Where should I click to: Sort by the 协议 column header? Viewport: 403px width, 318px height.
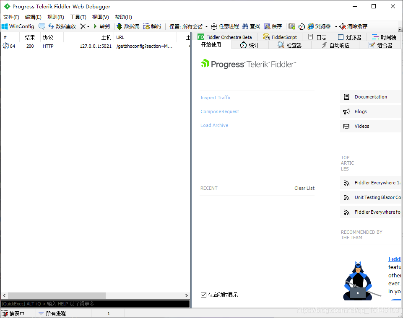tap(52, 37)
